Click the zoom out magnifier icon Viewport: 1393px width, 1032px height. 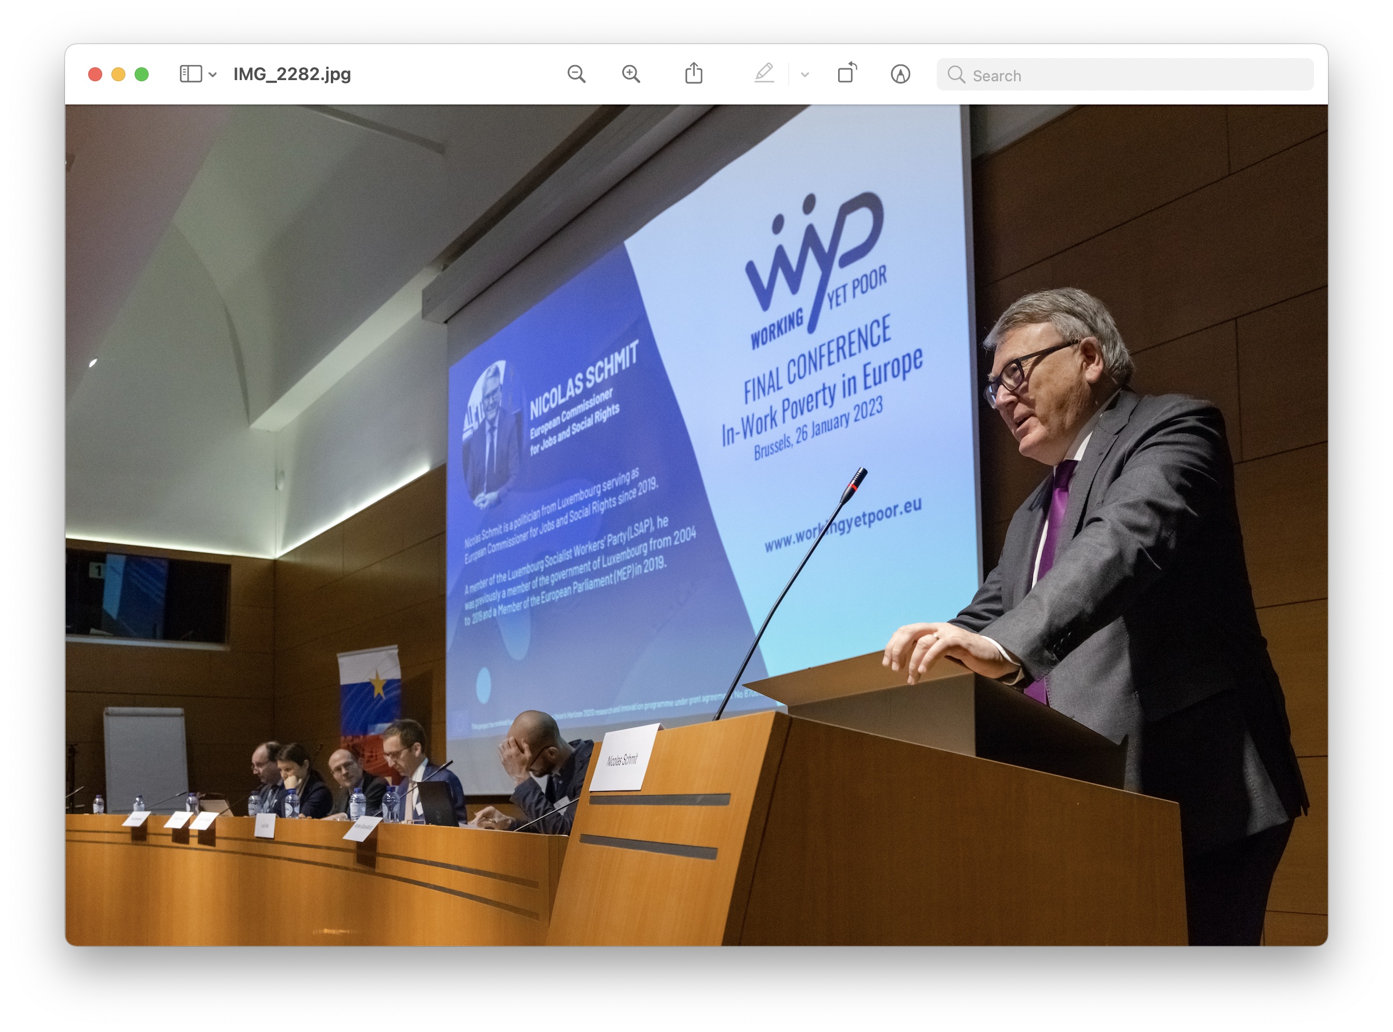576,74
